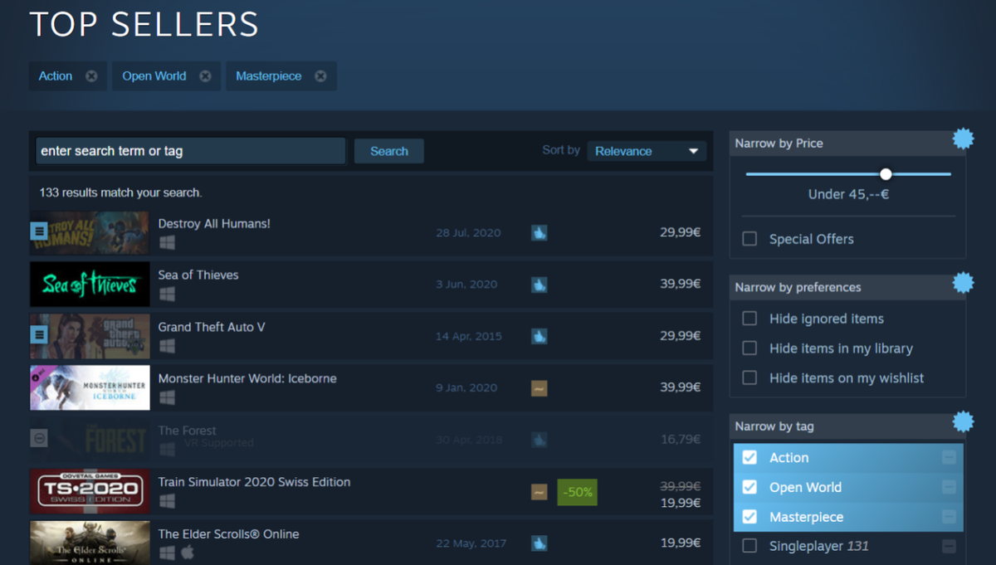This screenshot has height=565, width=996.
Task: Open the Grand Theft Auto V title
Action: [212, 327]
